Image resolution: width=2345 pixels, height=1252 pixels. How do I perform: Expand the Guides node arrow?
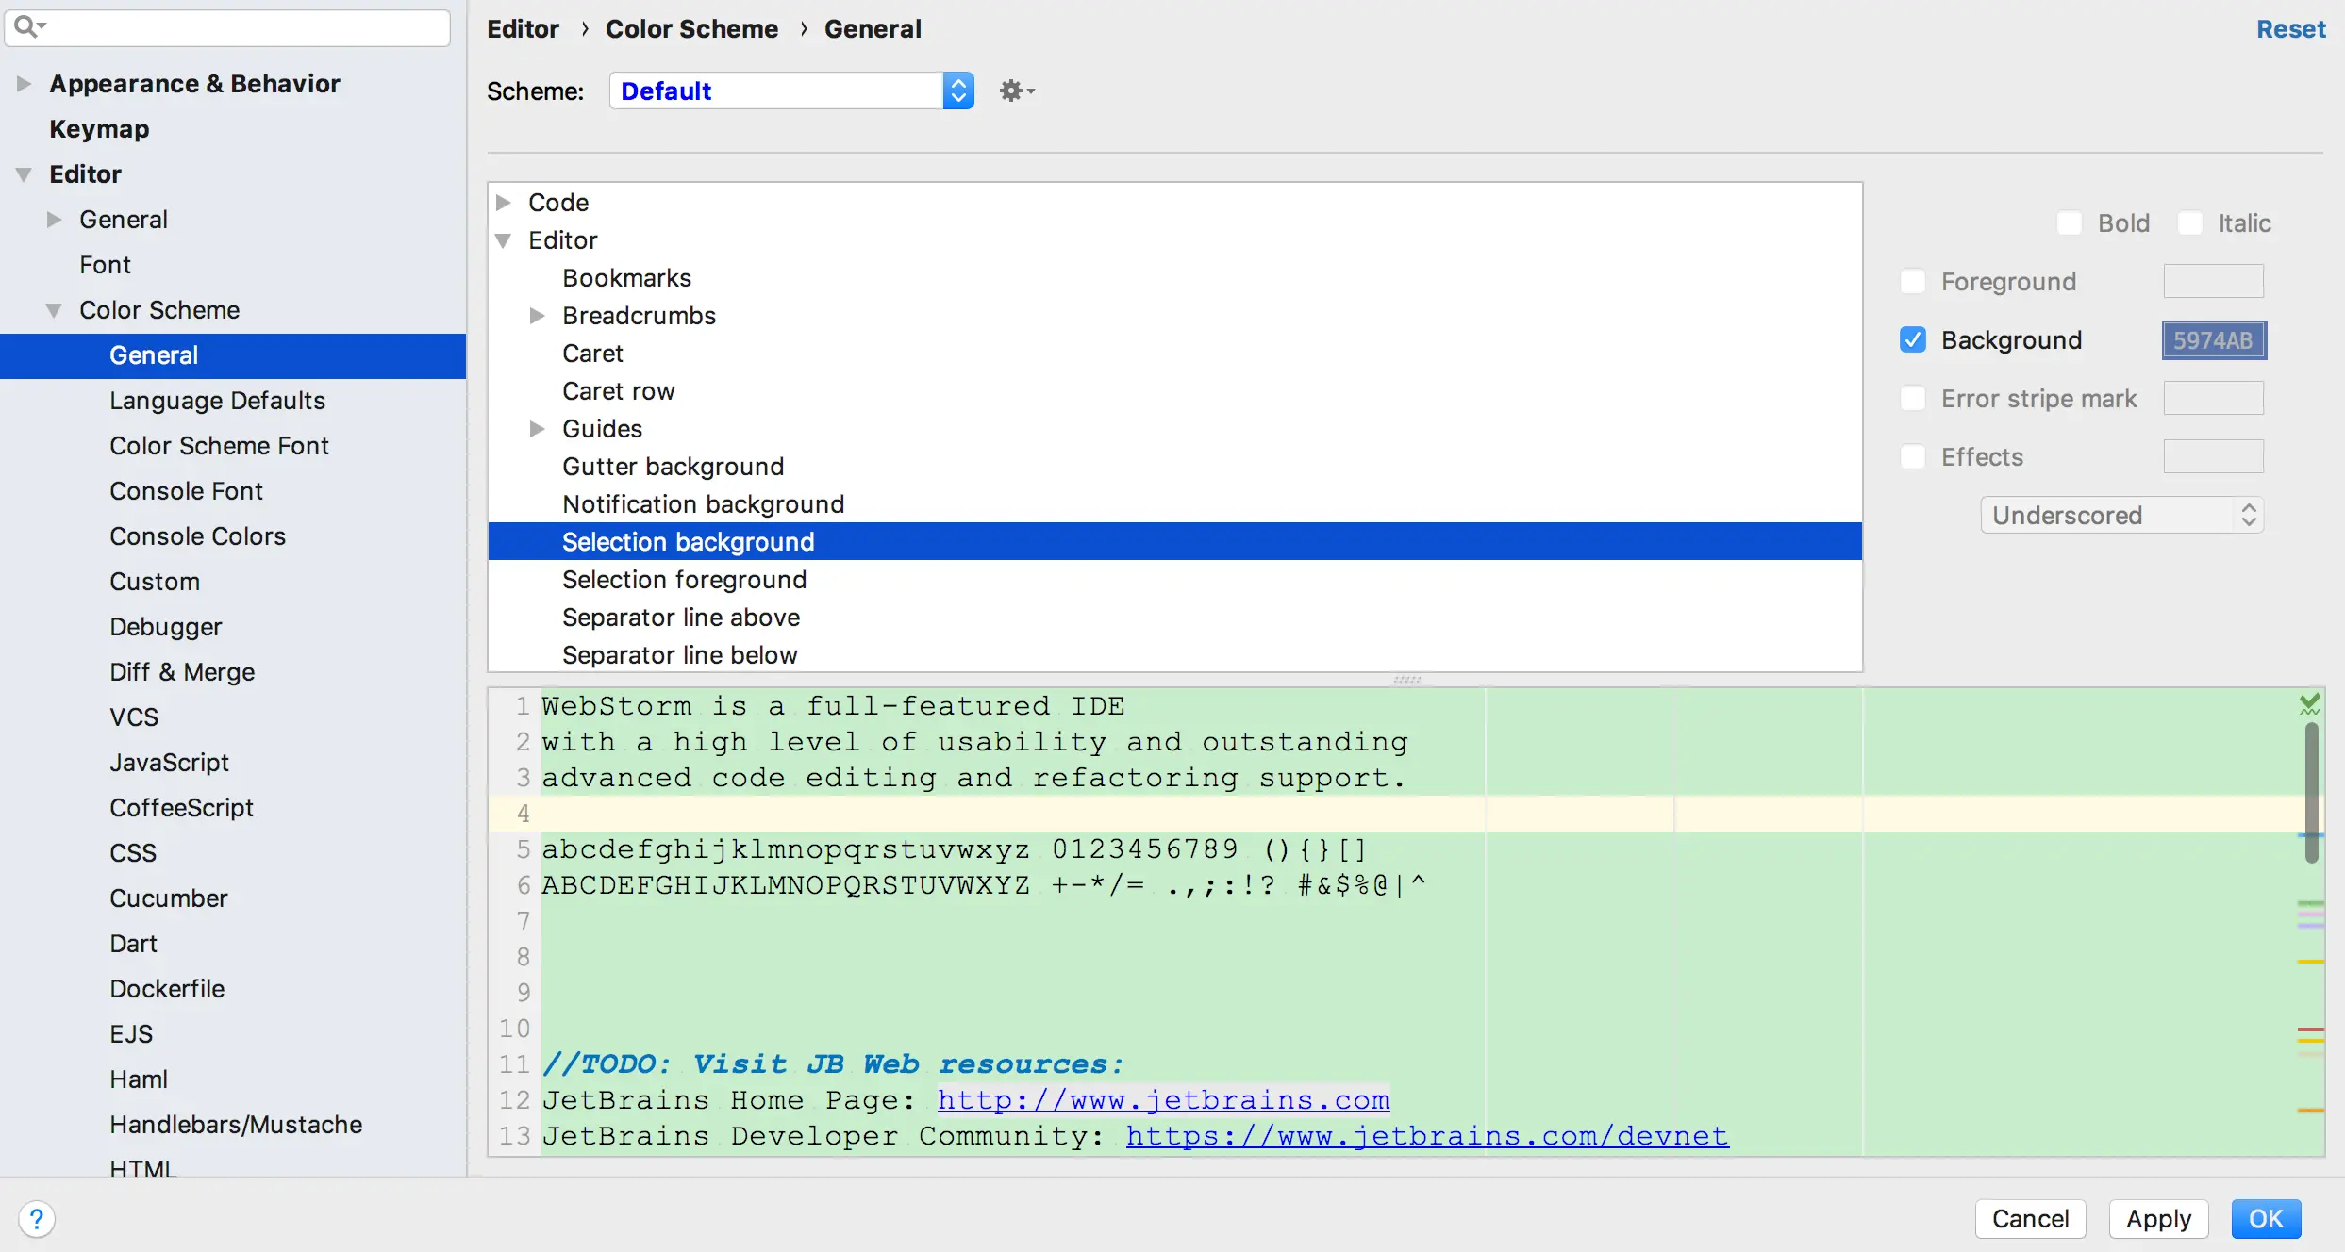coord(537,429)
